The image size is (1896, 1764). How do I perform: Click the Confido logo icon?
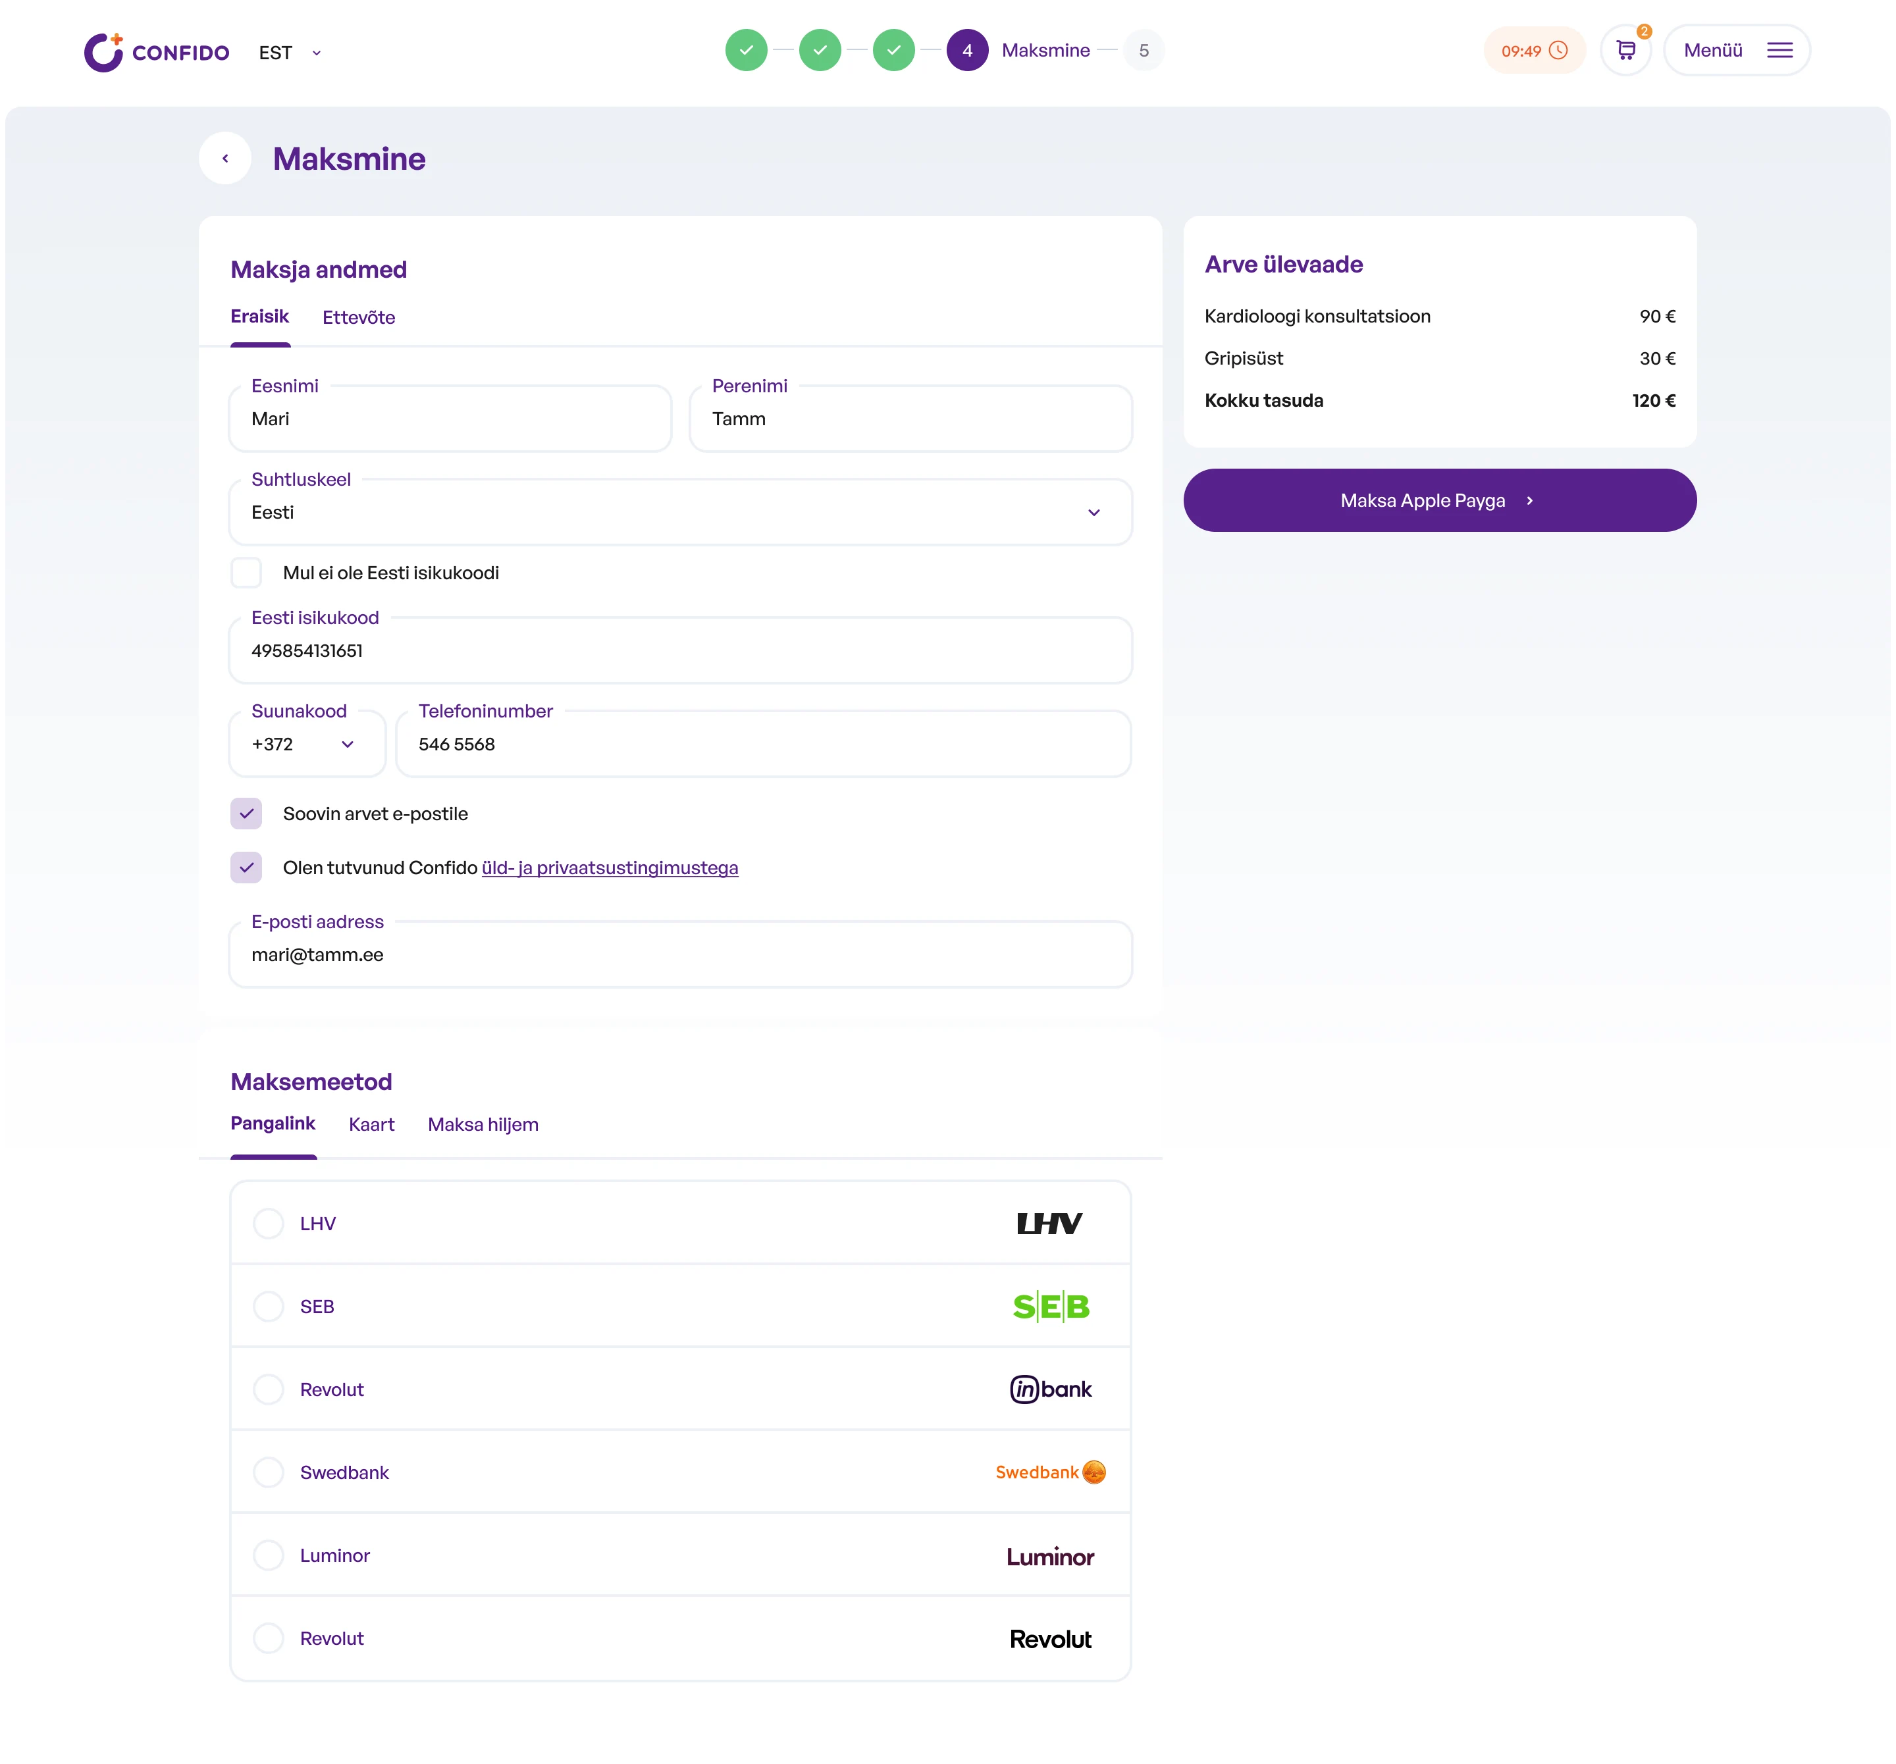coord(103,51)
